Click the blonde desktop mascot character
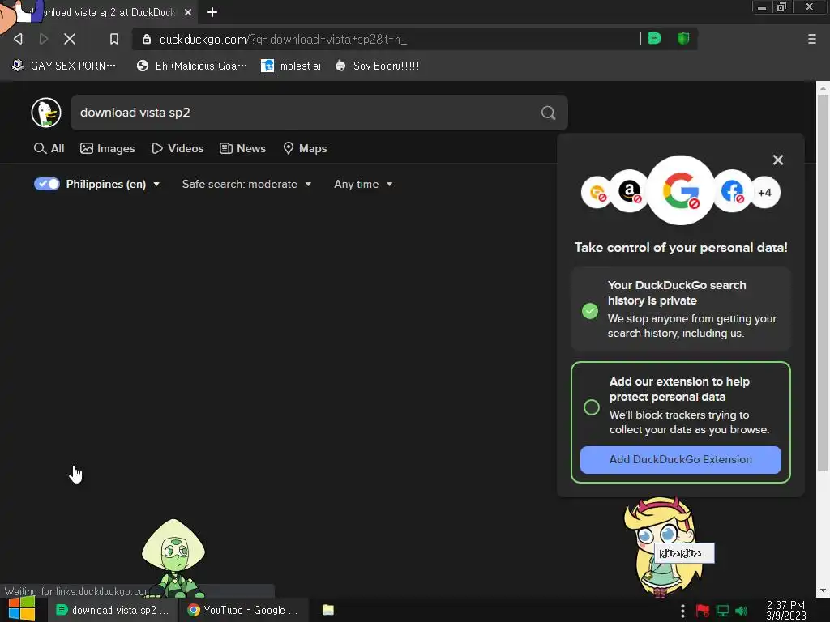The width and height of the screenshot is (830, 622). [x=661, y=547]
